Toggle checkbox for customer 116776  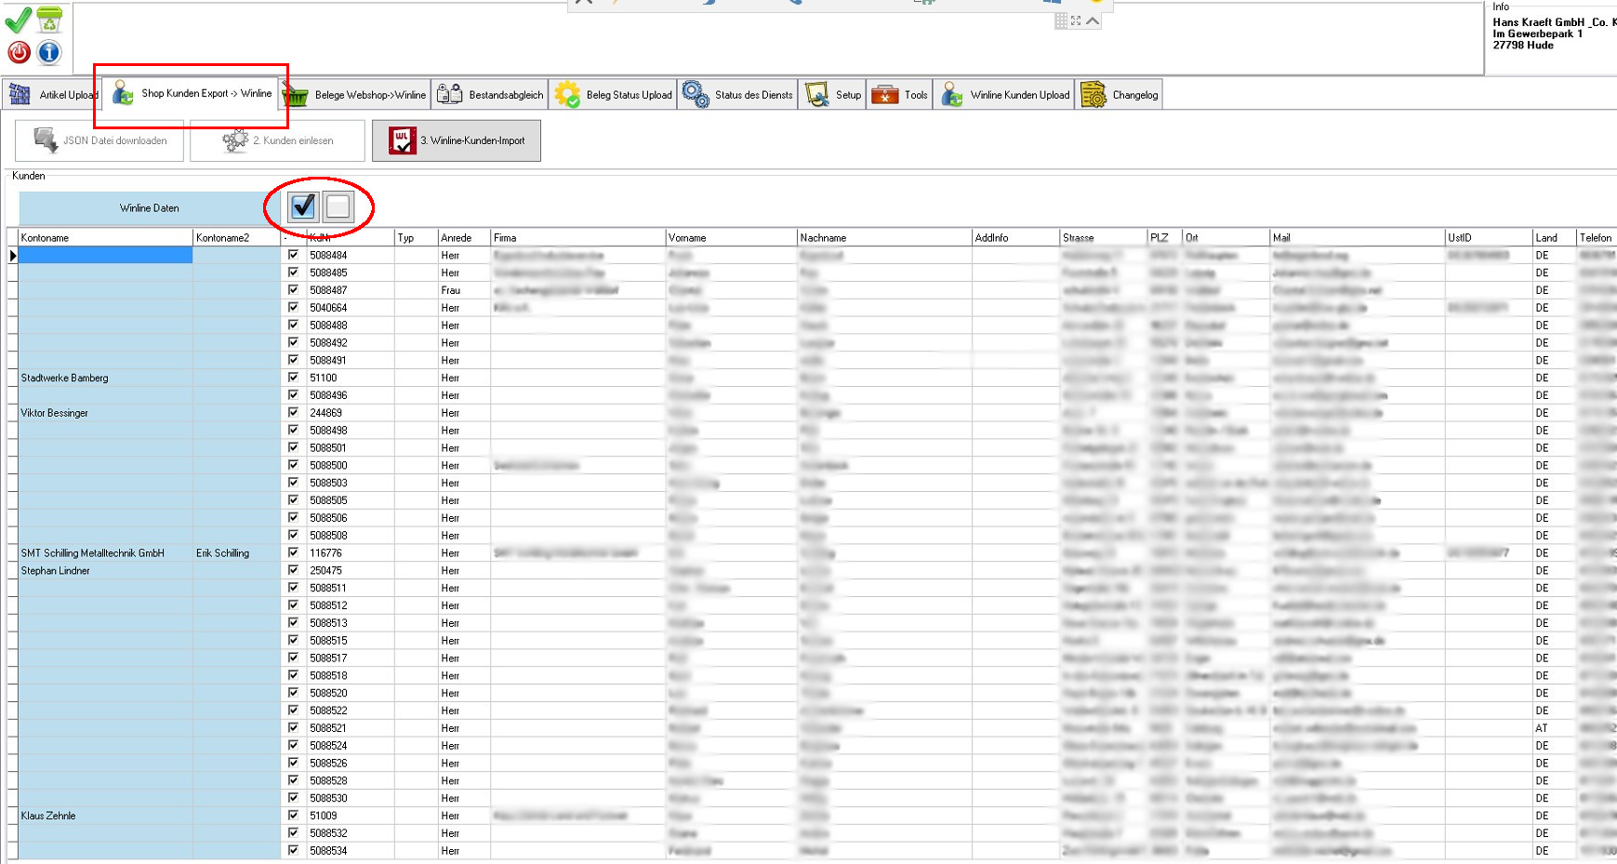coord(294,552)
